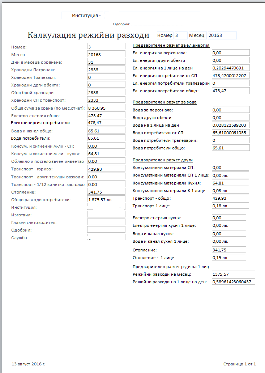Click the right-column Отопление field 341,75
The width and height of the screenshot is (265, 373).
click(229, 250)
